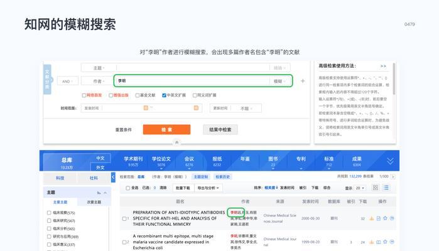The image size is (439, 251).
Task: Uncheck the 中英文扩展 option
Action: pyautogui.click(x=165, y=95)
